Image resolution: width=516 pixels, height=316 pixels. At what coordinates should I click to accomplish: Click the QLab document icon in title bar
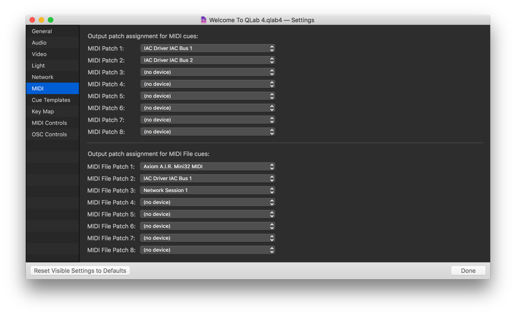pos(204,20)
